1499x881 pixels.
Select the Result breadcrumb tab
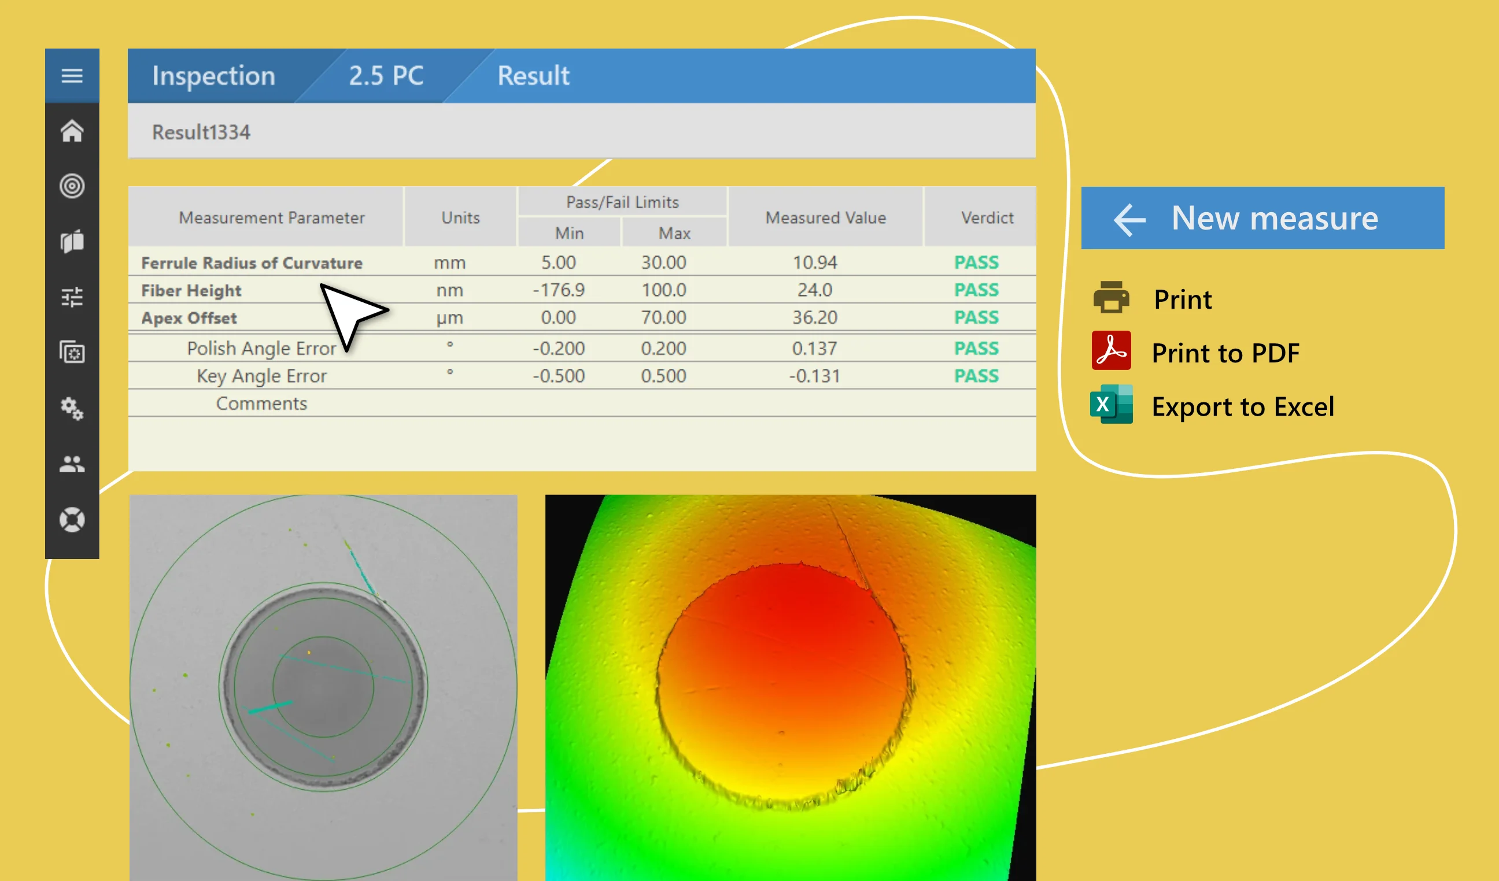[x=533, y=76]
